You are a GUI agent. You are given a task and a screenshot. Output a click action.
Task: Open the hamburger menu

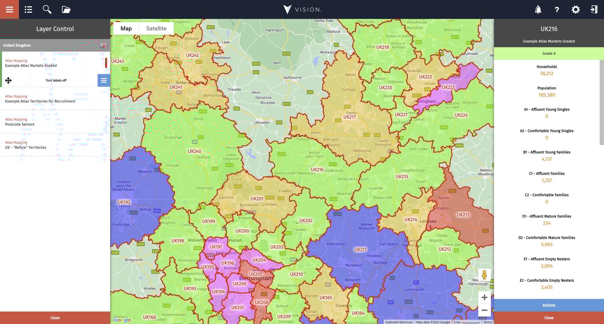point(9,9)
